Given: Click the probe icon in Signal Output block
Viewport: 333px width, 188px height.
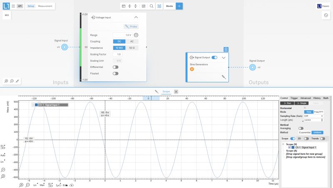Looking at the screenshot, I should pyautogui.click(x=224, y=77).
